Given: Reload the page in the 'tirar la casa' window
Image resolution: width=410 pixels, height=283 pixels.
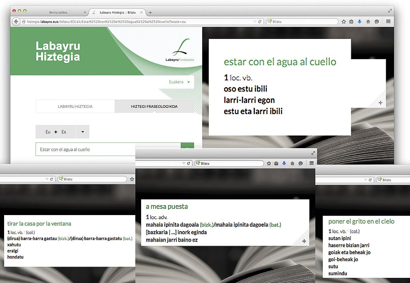Looking at the screenshot, I should coord(52,179).
